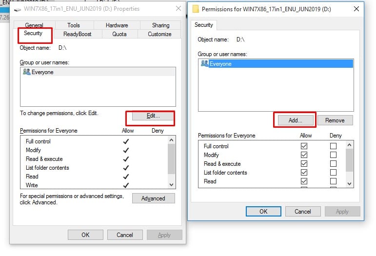Select the ReadyBoost tab
This screenshot has height=256, width=376.
[77, 34]
